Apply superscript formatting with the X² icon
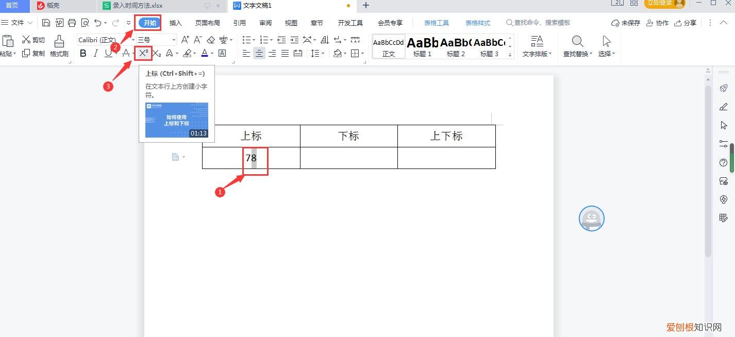735x337 pixels. 143,53
